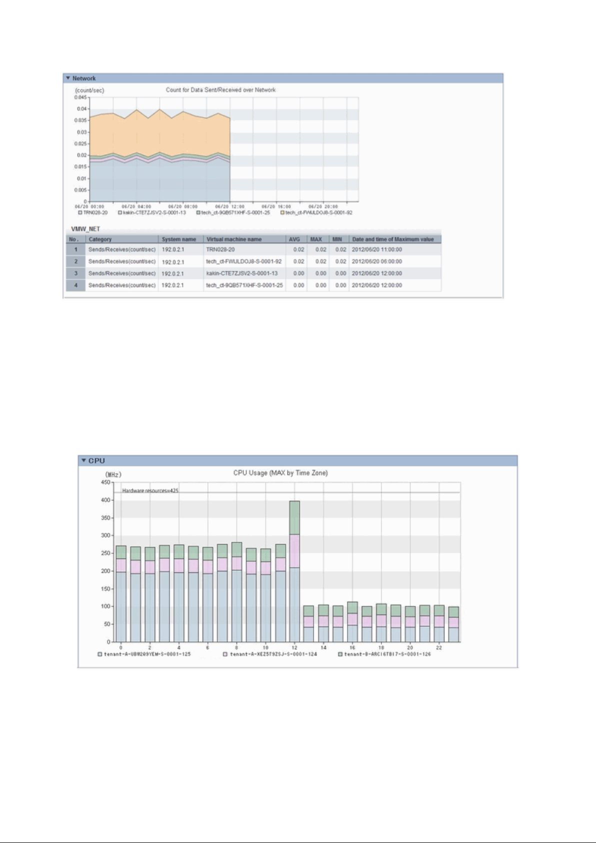The width and height of the screenshot is (596, 843).
Task: Click the Virtual machine name column header
Action: (244, 239)
